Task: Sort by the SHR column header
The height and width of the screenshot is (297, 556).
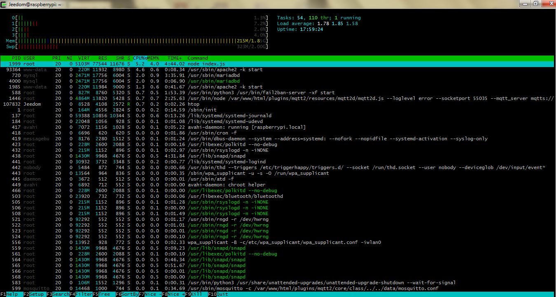Action: (120, 58)
